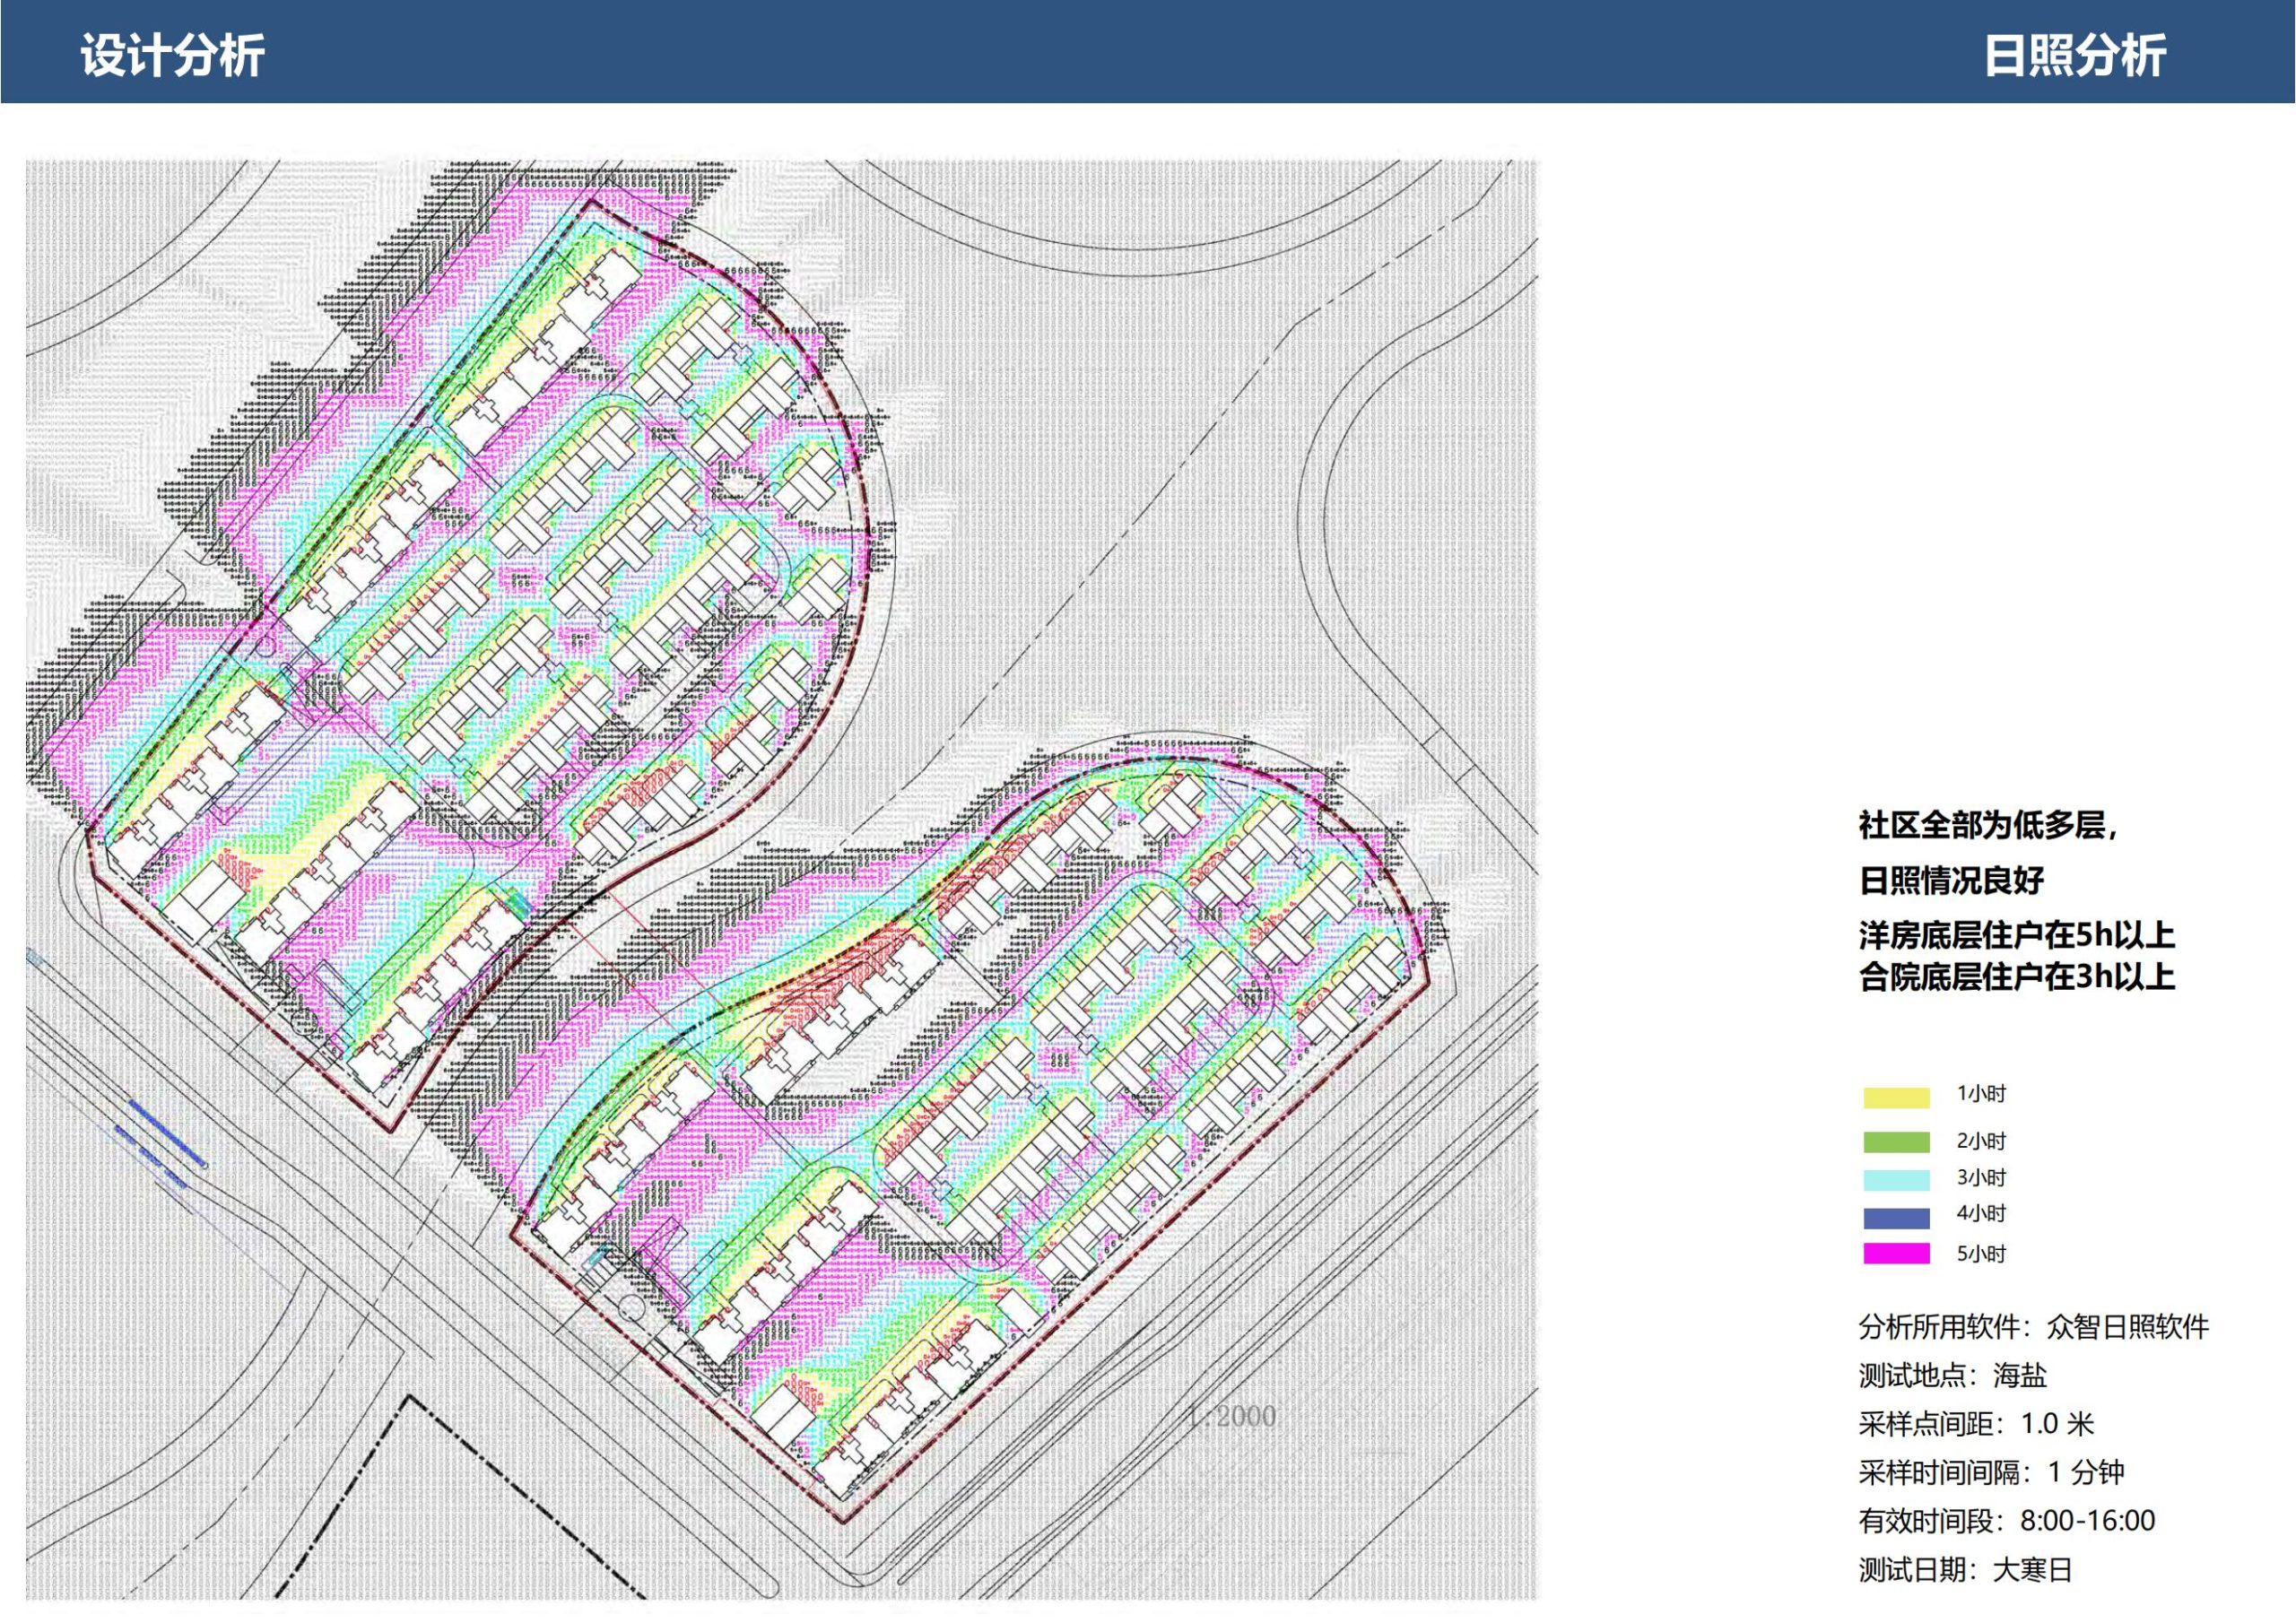This screenshot has width=2296, height=1623.
Task: Select the 设计分析 header title
Action: 172,54
